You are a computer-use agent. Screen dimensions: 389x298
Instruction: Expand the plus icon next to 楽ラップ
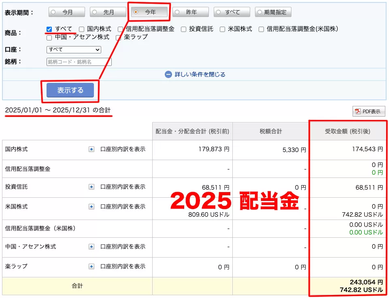click(91, 267)
